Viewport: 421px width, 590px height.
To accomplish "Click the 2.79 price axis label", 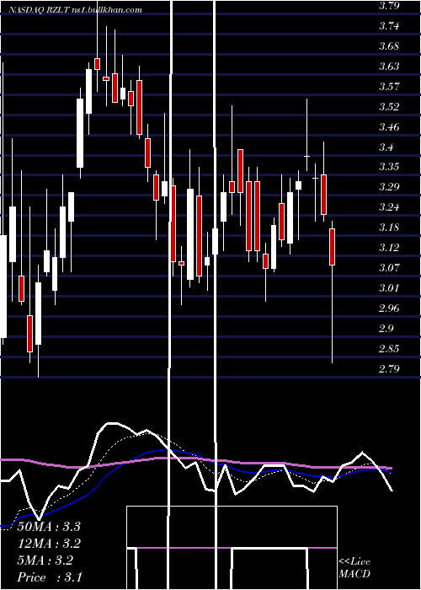I will pos(389,369).
